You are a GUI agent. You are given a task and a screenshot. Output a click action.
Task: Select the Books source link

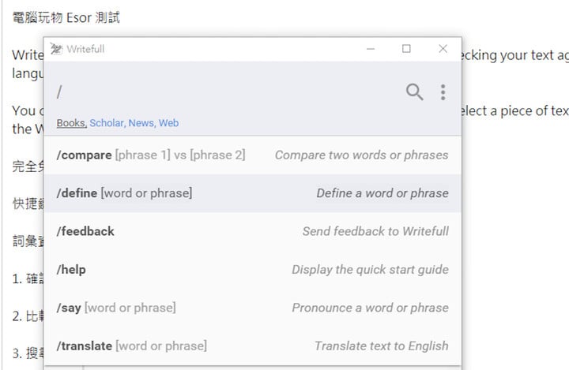71,123
